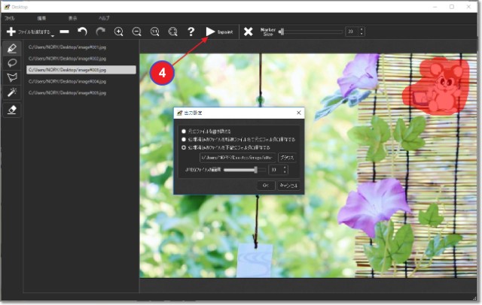Choose the third radio option to save in folder below

tap(183, 147)
